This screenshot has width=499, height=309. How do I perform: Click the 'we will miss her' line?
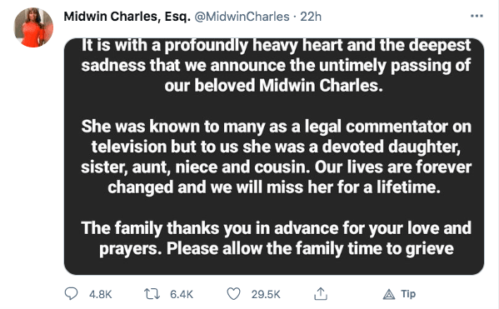[274, 187]
